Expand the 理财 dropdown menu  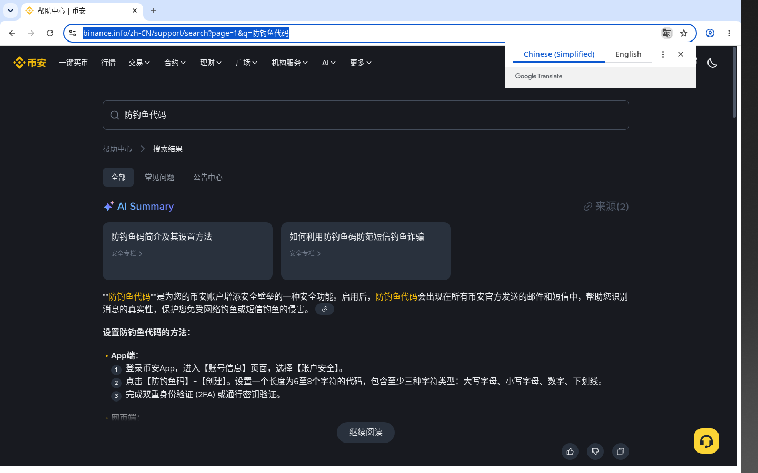pos(211,63)
